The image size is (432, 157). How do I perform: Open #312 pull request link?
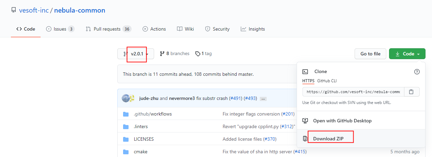286,126
